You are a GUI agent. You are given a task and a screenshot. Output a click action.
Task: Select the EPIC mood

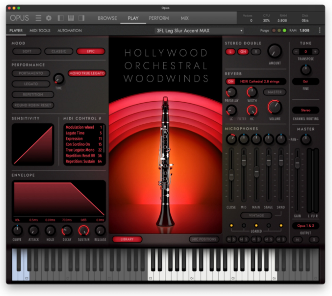point(91,51)
